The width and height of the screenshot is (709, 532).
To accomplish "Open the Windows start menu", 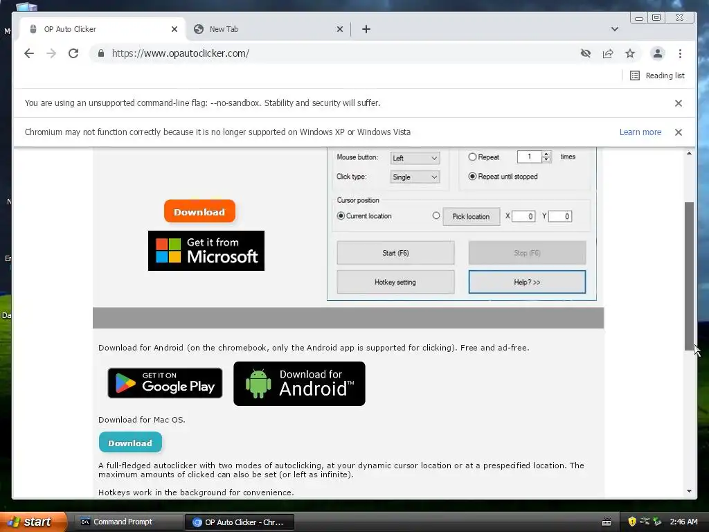I will click(33, 522).
